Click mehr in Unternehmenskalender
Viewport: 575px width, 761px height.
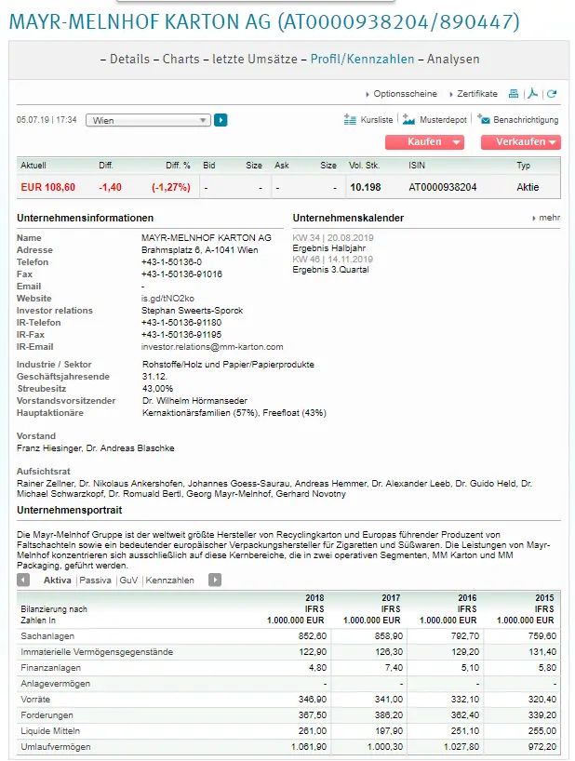tap(549, 218)
